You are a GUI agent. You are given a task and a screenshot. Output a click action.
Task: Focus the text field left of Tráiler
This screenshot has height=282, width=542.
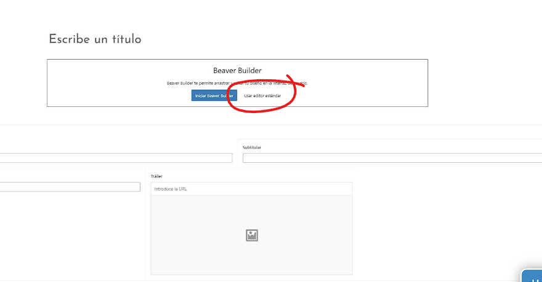click(x=70, y=187)
